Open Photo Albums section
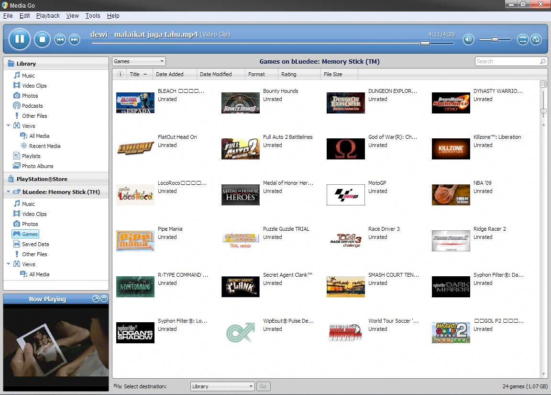This screenshot has height=395, width=551. pos(33,166)
